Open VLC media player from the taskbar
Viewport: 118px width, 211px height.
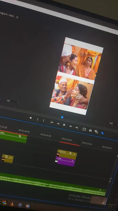tap(12, 204)
